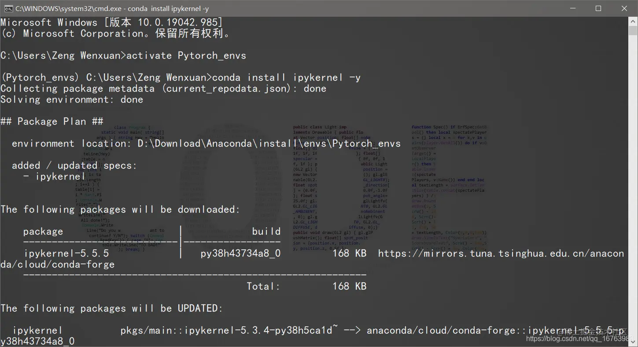Click the window title text 'conda install ipykernel -y'
Viewport: 638px width, 347px height.
coord(168,8)
